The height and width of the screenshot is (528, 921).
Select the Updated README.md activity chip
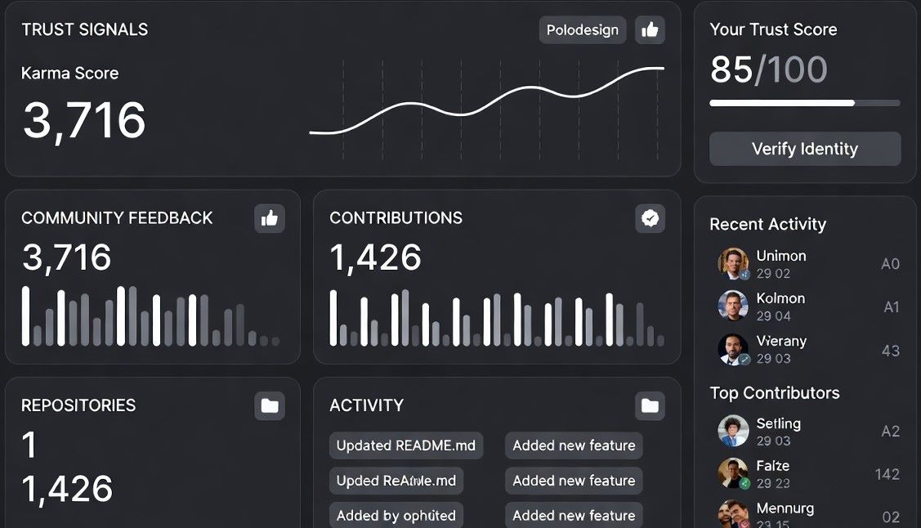tap(406, 445)
